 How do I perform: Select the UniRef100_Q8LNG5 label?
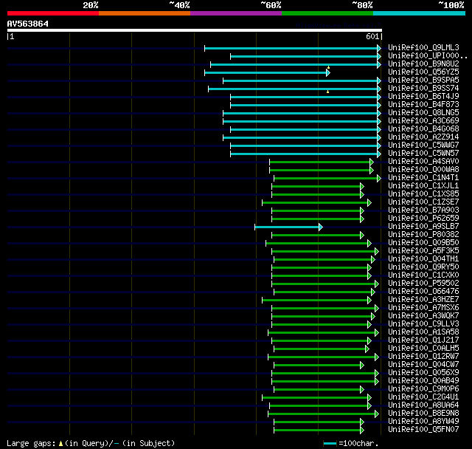pos(423,113)
